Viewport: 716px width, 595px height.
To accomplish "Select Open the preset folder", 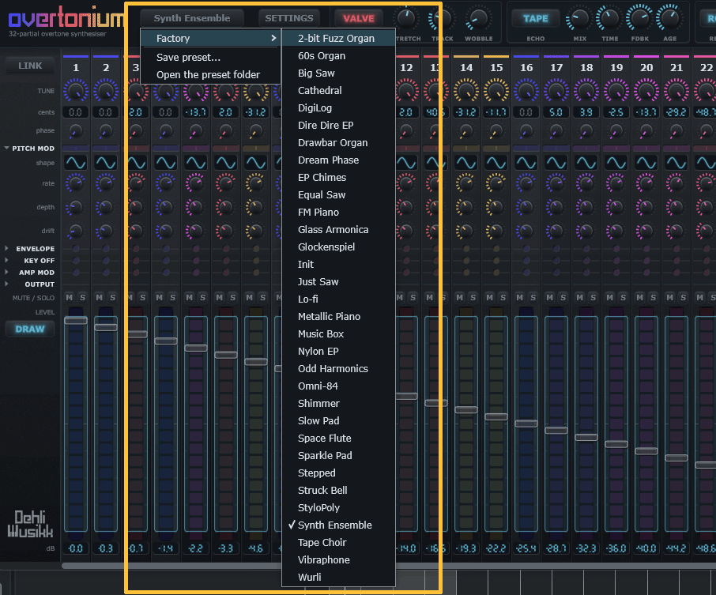I will tap(210, 74).
